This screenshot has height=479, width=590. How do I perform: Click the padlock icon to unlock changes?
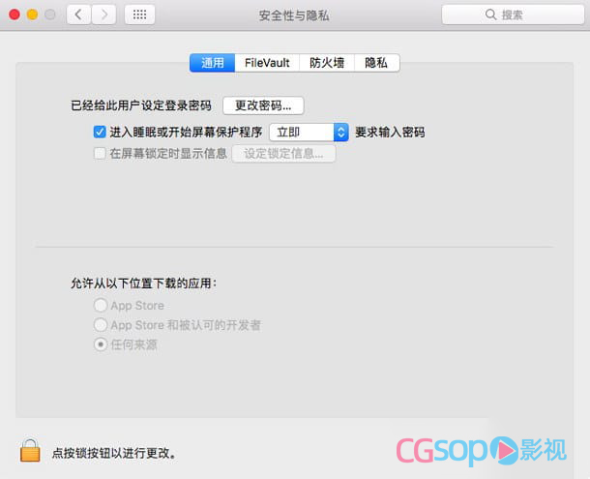pyautogui.click(x=30, y=450)
